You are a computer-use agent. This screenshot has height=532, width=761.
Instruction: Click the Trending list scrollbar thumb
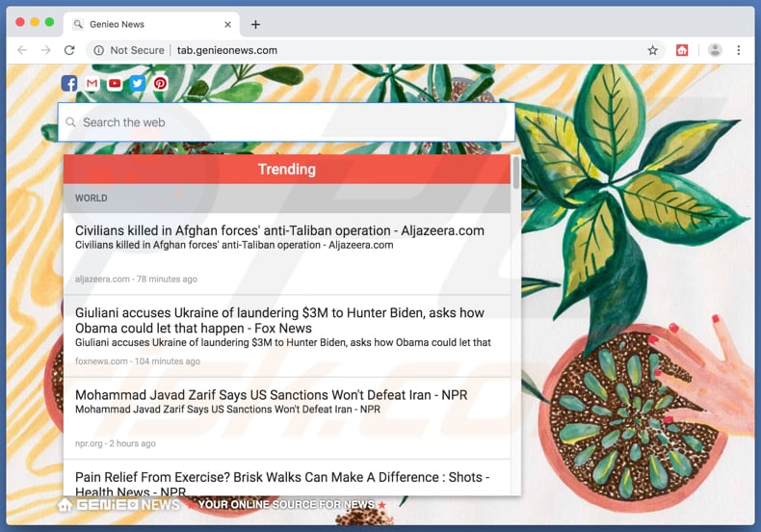pos(515,173)
